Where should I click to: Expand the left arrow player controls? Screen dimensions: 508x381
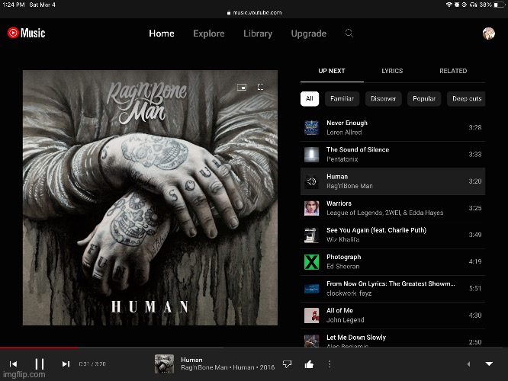468,363
